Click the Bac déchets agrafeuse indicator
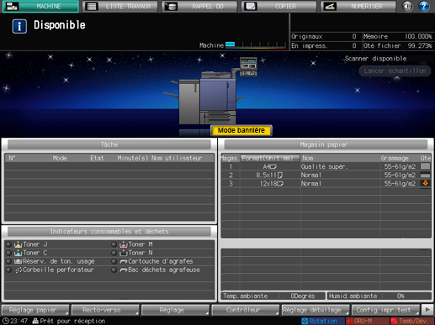Image resolution: width=435 pixels, height=325 pixels. click(114, 270)
